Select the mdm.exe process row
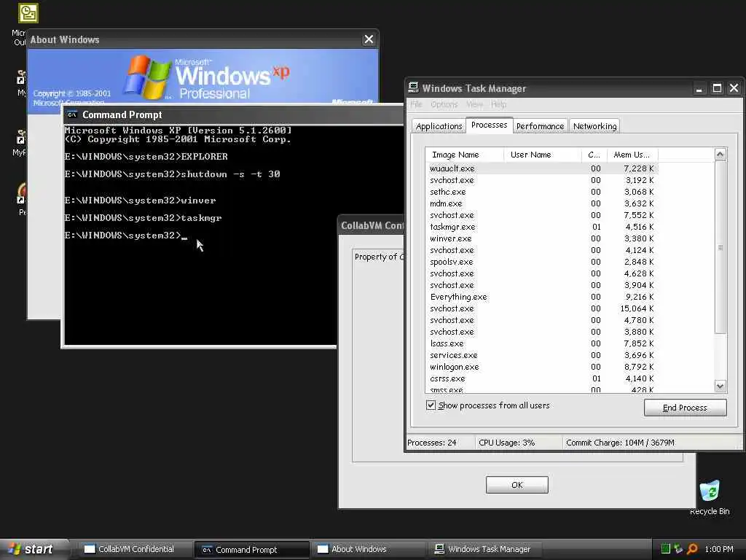This screenshot has height=560, width=746. 542,203
